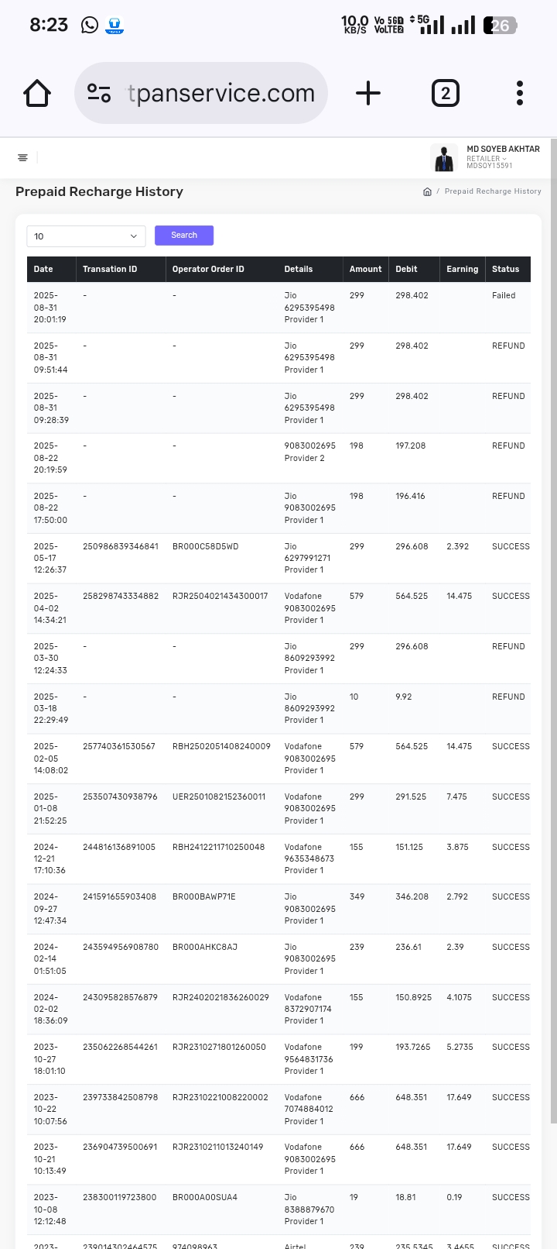The height and width of the screenshot is (1249, 557).
Task: Click the breadcrumb home icon
Action: (x=427, y=191)
